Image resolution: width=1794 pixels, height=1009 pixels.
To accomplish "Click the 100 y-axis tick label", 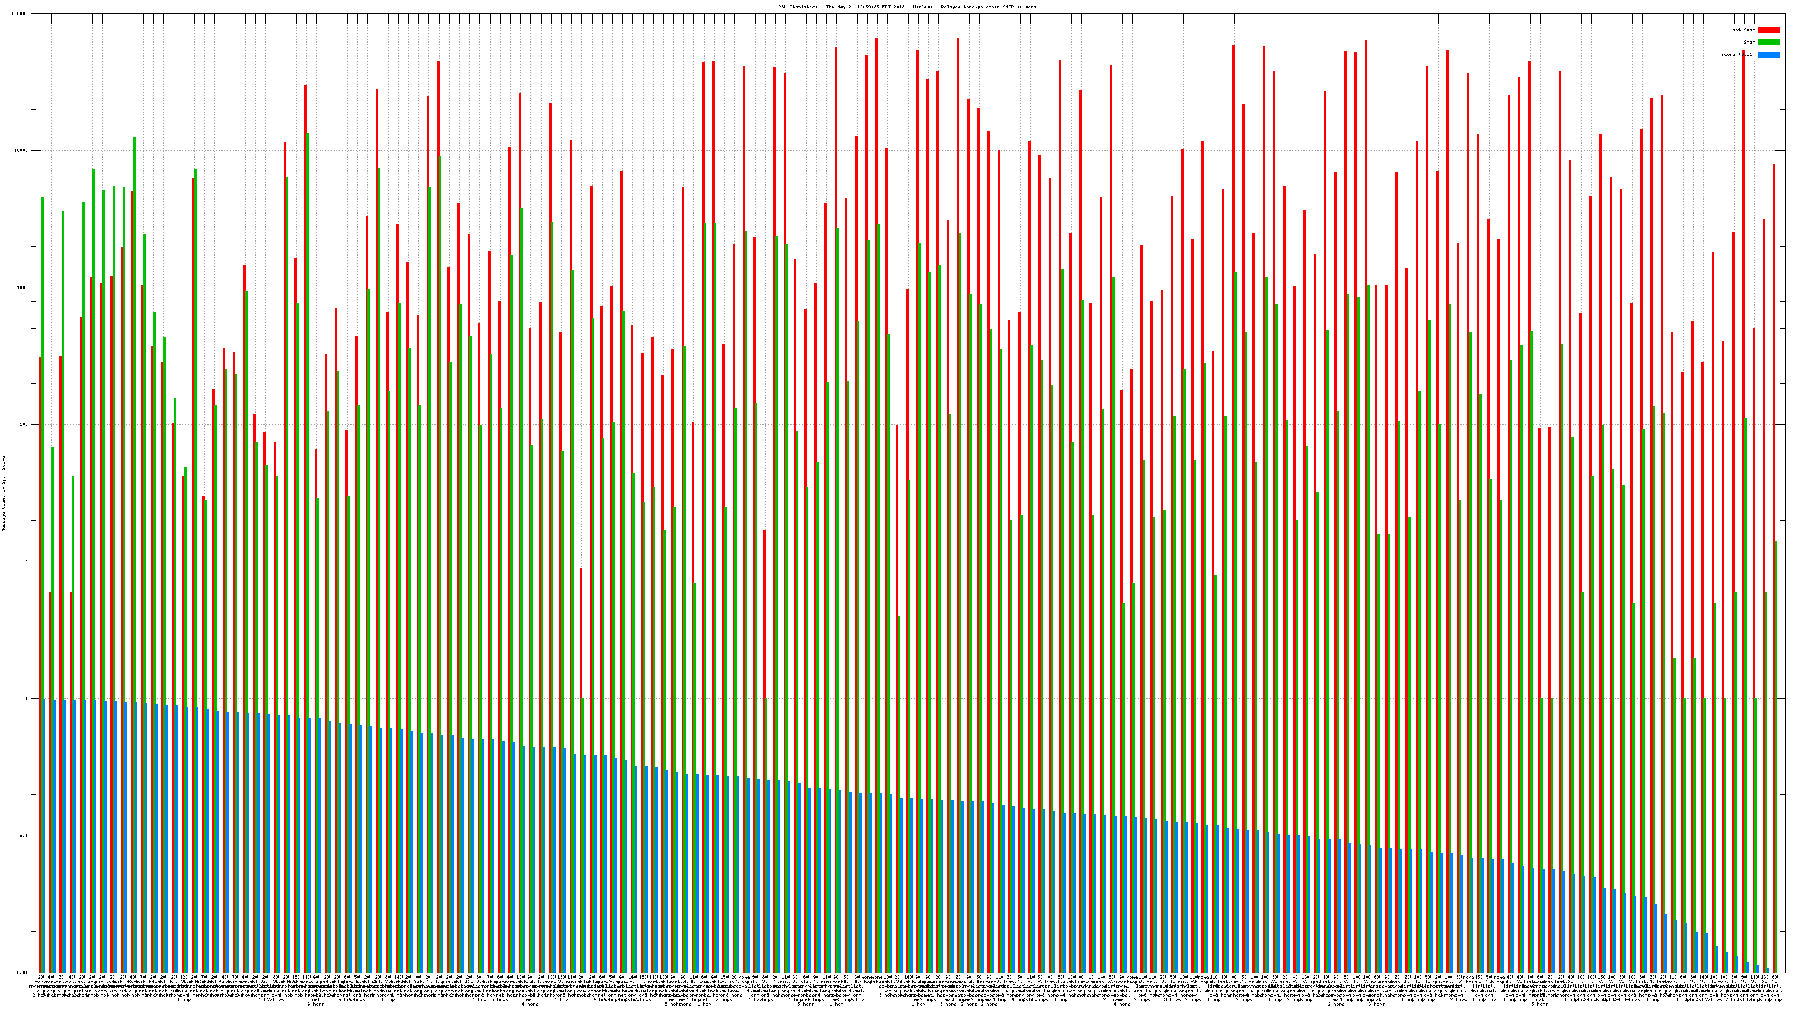I will (24, 425).
